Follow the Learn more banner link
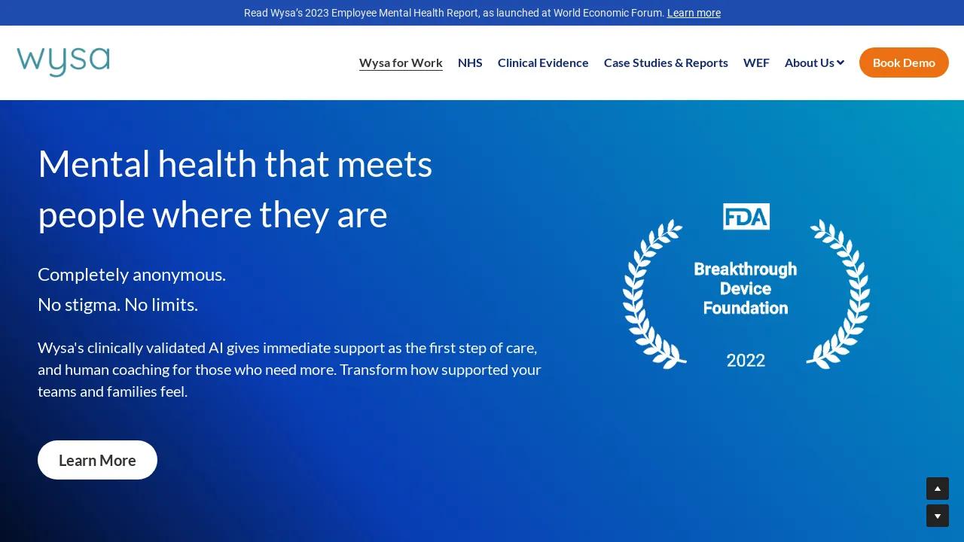Screen dimensions: 964x542 (694, 13)
